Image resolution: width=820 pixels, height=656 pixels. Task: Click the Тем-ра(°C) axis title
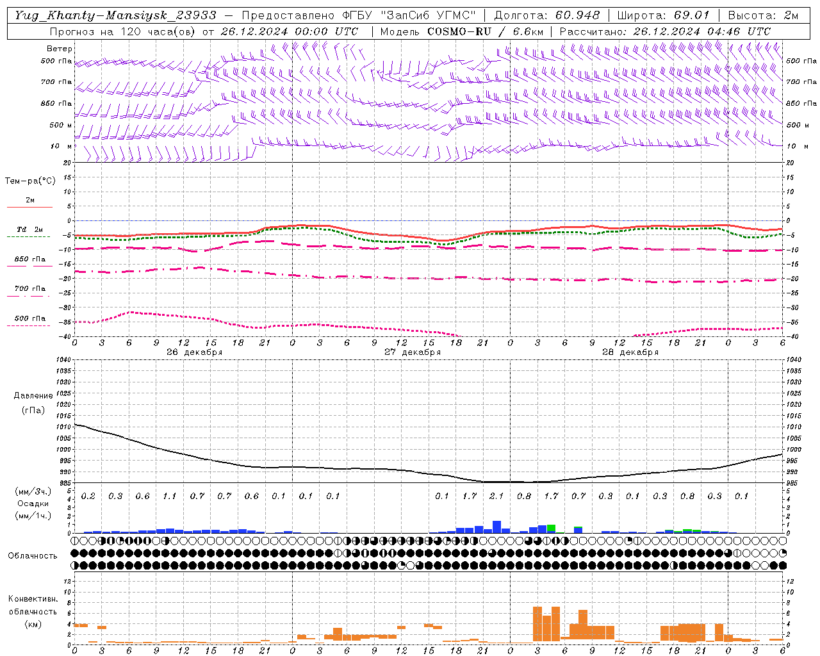30,181
